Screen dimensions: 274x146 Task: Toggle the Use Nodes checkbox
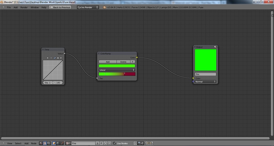(115, 143)
